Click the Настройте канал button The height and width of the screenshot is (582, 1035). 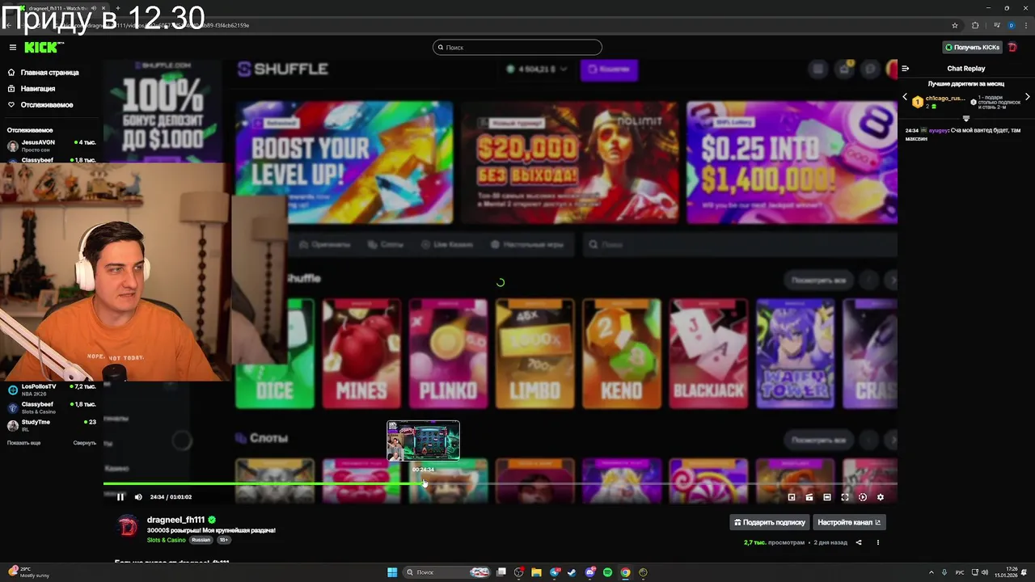pos(849,522)
